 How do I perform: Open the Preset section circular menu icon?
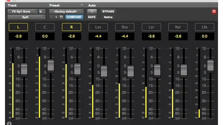tap(82, 5)
